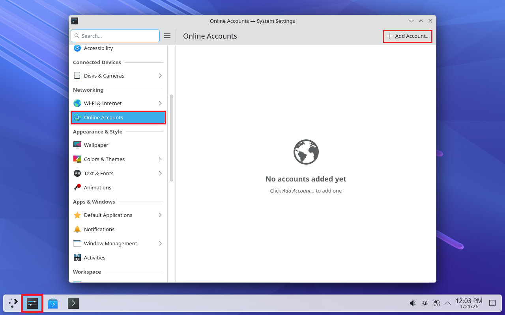Open Default Applications page
The image size is (505, 315).
[108, 215]
